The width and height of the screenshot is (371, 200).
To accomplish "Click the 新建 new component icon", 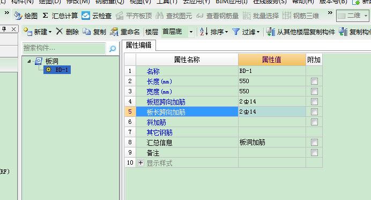I will 28,32.
